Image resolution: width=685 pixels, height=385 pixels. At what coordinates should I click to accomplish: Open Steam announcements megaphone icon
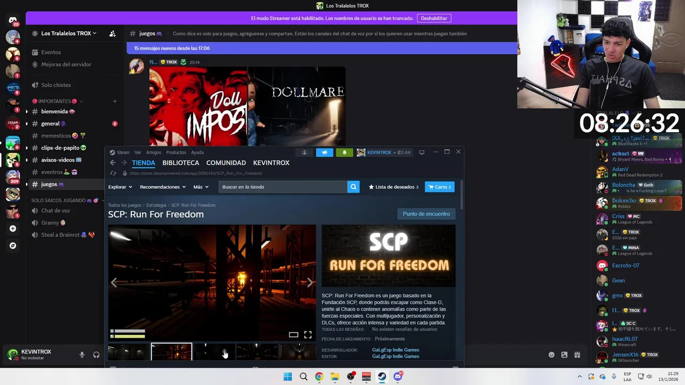click(324, 152)
